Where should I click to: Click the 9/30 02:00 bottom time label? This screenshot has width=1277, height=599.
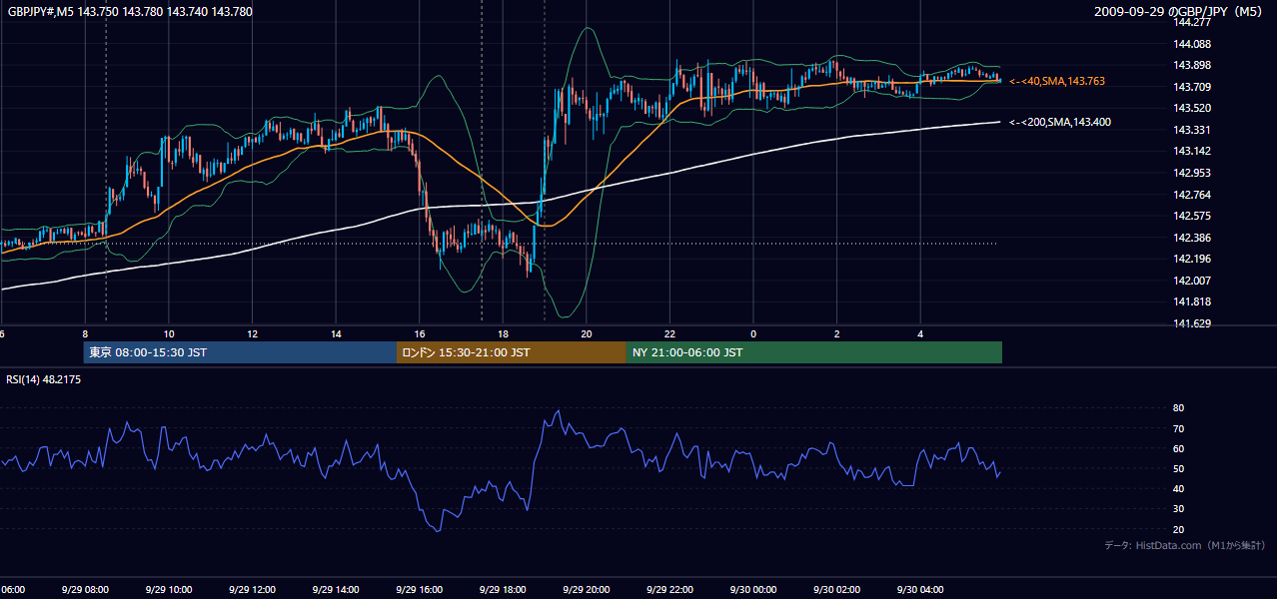click(836, 590)
